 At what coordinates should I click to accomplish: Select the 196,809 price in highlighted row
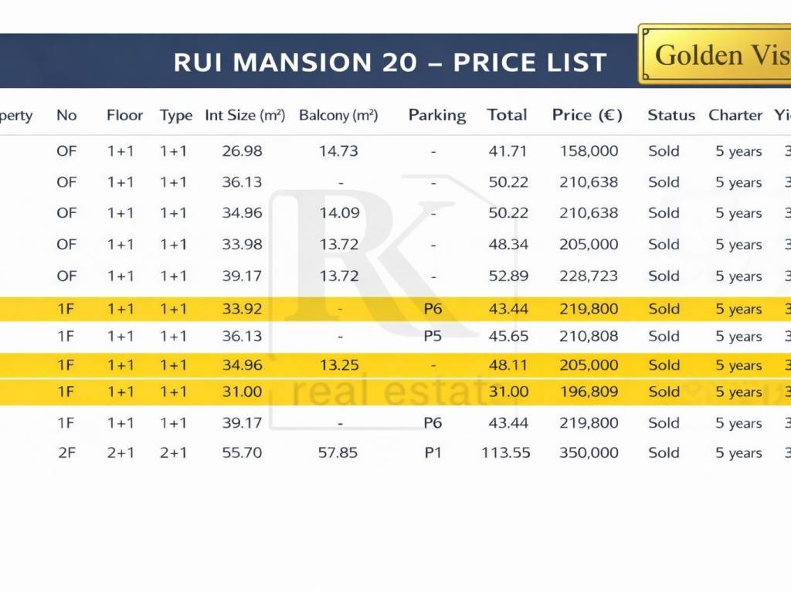589,391
